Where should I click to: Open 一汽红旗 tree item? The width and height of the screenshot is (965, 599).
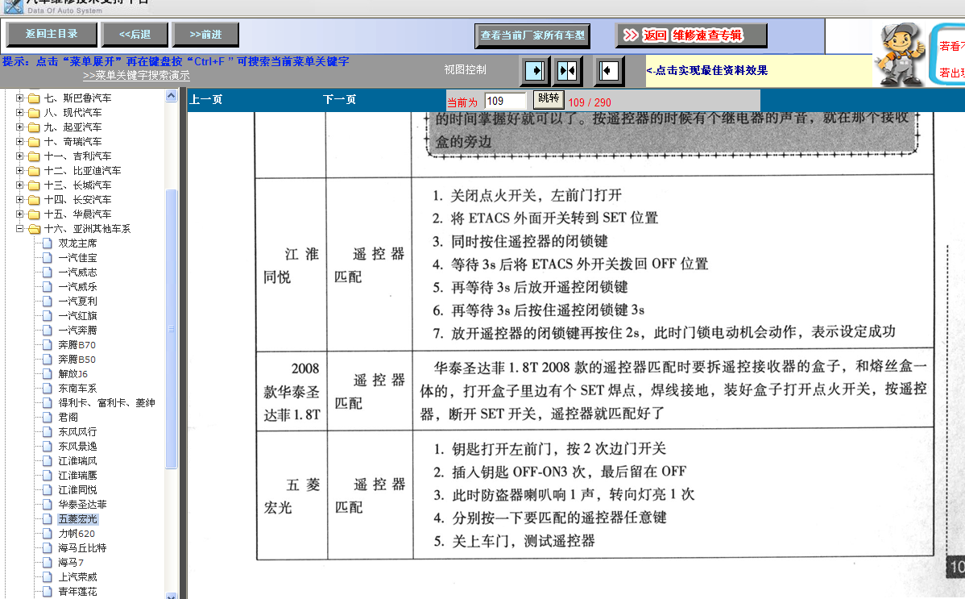[x=77, y=315]
